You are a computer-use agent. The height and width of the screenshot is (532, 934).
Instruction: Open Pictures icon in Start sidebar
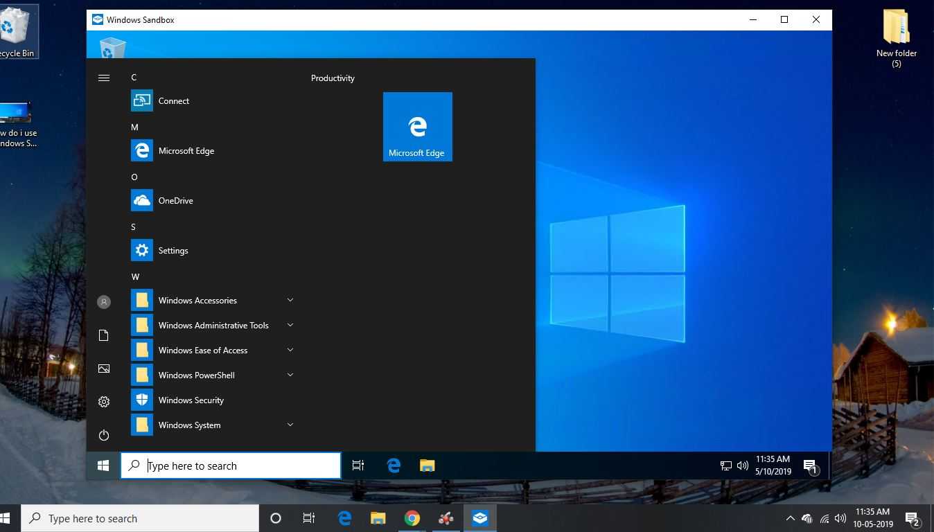pos(104,369)
